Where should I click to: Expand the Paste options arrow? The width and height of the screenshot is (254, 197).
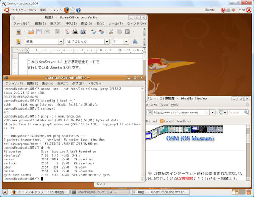point(133,31)
